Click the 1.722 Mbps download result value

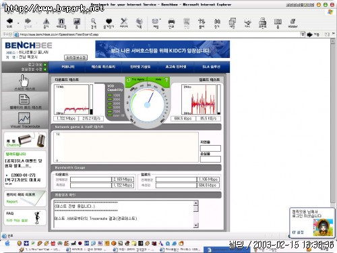66,118
